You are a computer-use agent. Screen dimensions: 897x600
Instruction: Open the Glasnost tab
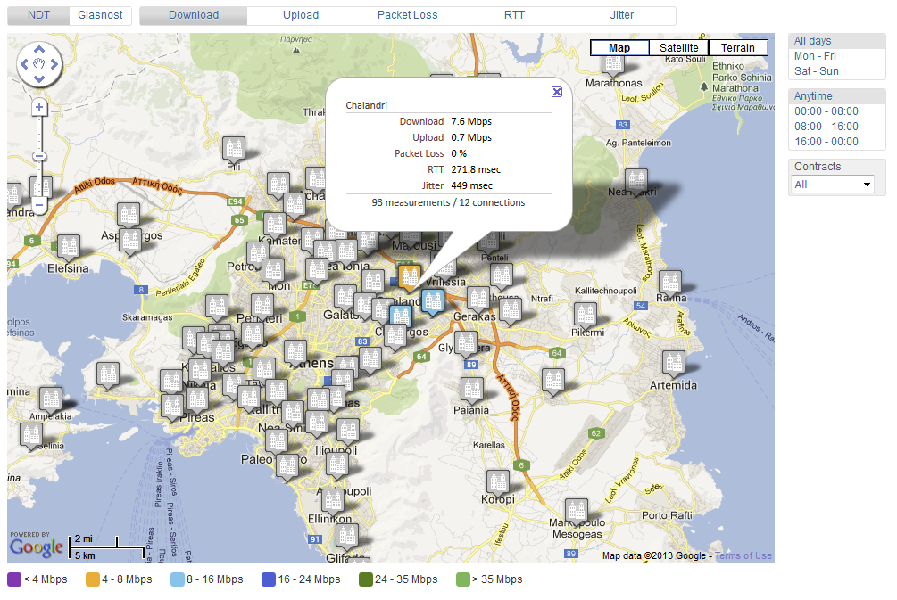pos(101,15)
